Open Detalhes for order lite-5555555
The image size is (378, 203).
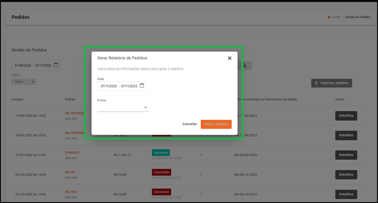tap(346, 116)
